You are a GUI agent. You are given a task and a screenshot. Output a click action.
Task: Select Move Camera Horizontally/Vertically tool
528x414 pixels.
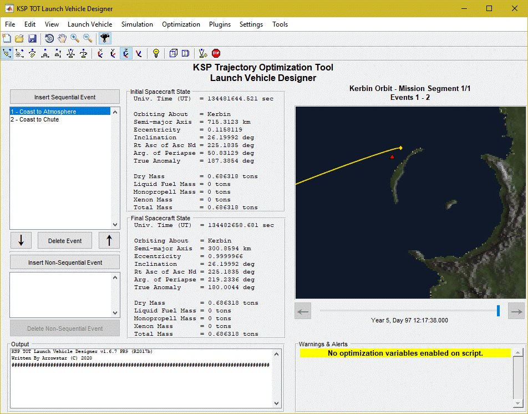tap(45, 53)
